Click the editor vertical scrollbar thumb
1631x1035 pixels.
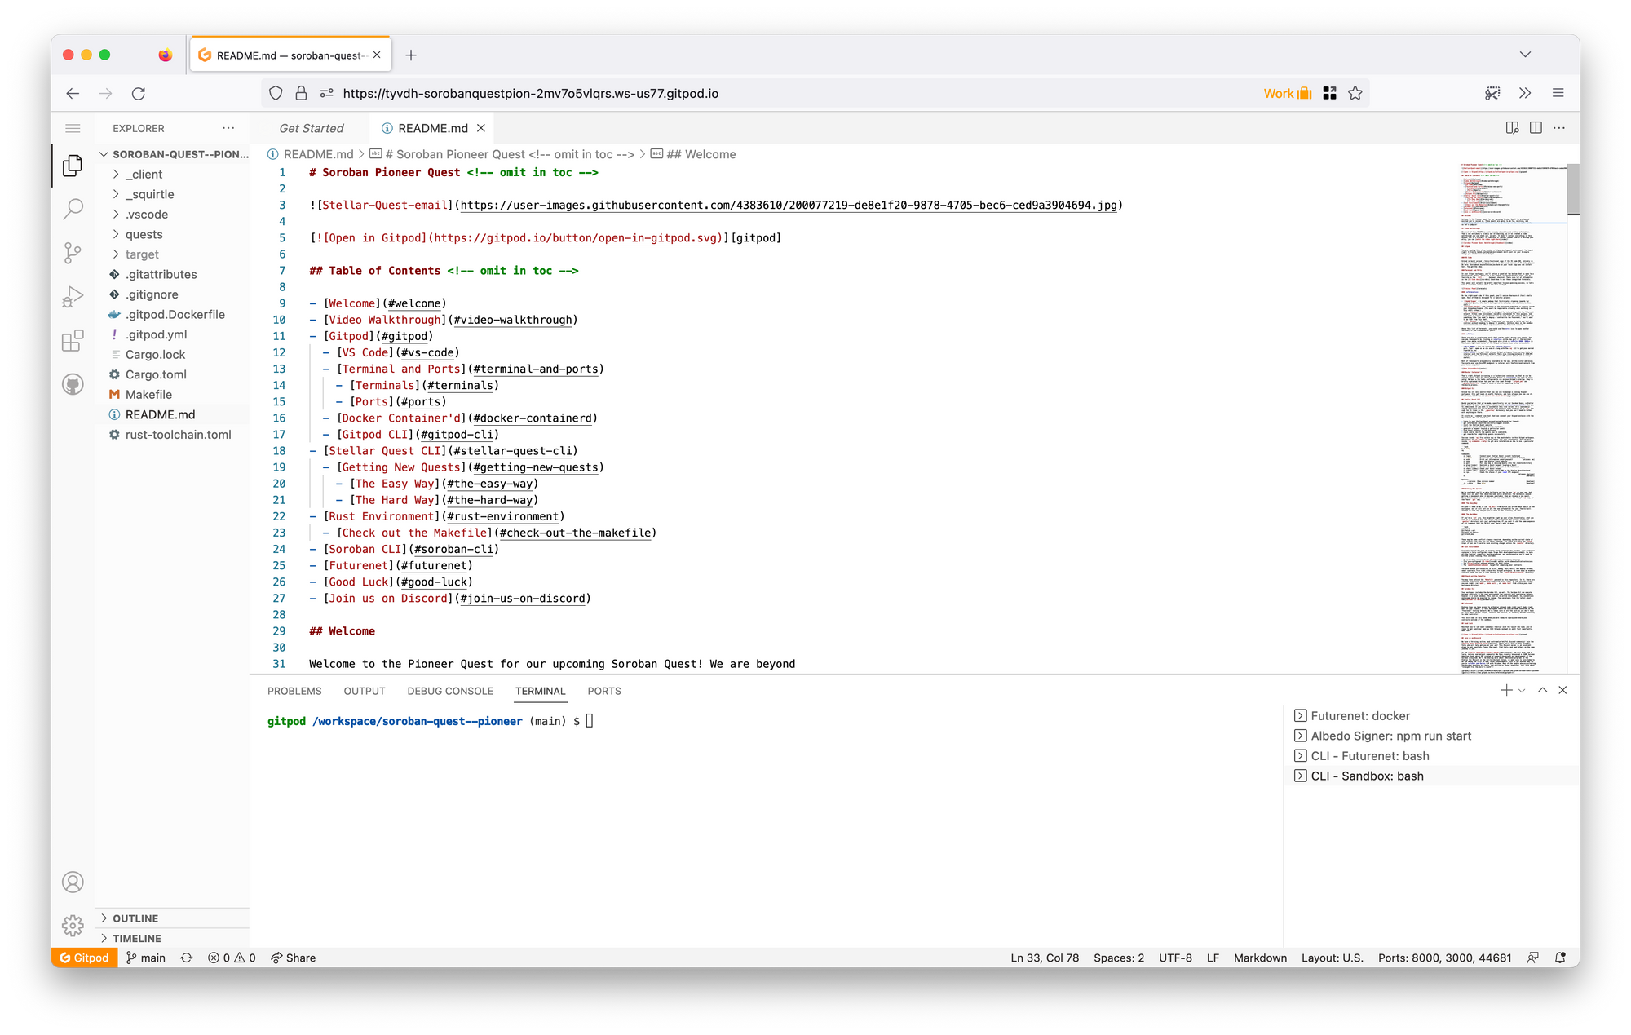tap(1573, 188)
